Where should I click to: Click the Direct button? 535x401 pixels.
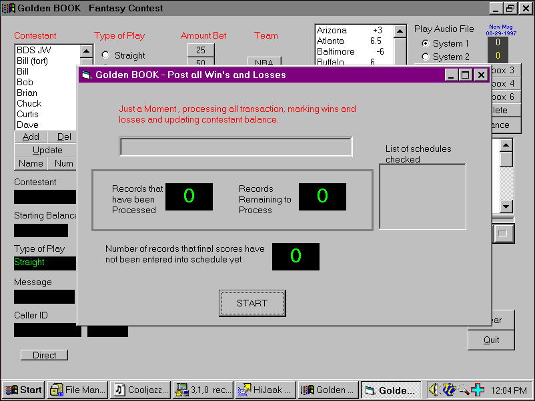pos(44,355)
